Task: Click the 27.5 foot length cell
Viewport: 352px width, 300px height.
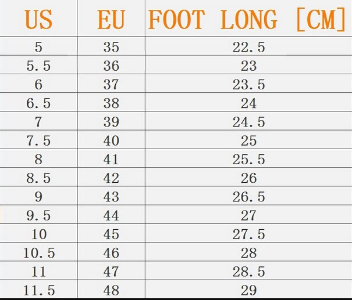Action: [x=249, y=234]
